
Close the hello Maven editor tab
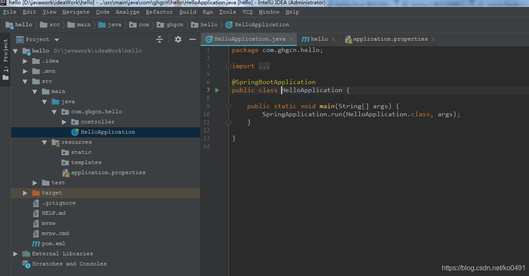point(333,39)
